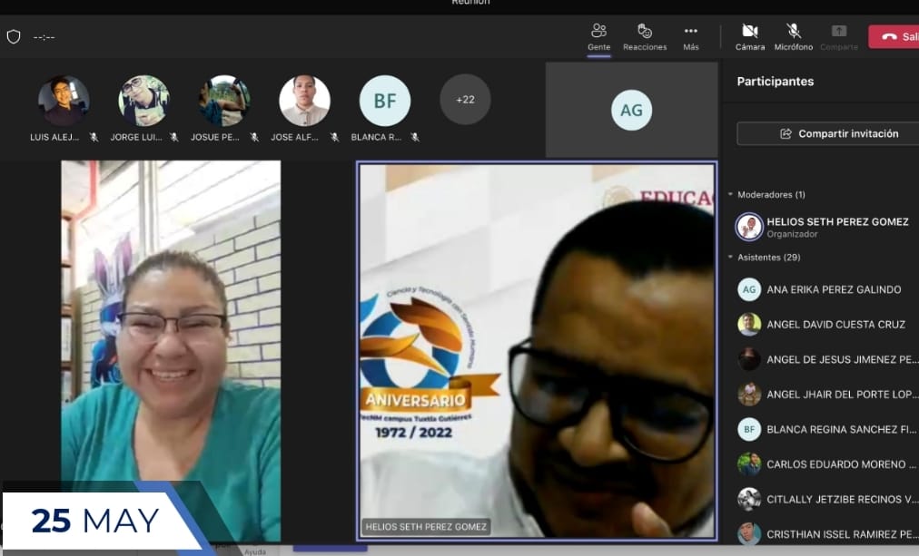Click the Compartir invitación button
This screenshot has height=556, width=919.
coord(828,133)
